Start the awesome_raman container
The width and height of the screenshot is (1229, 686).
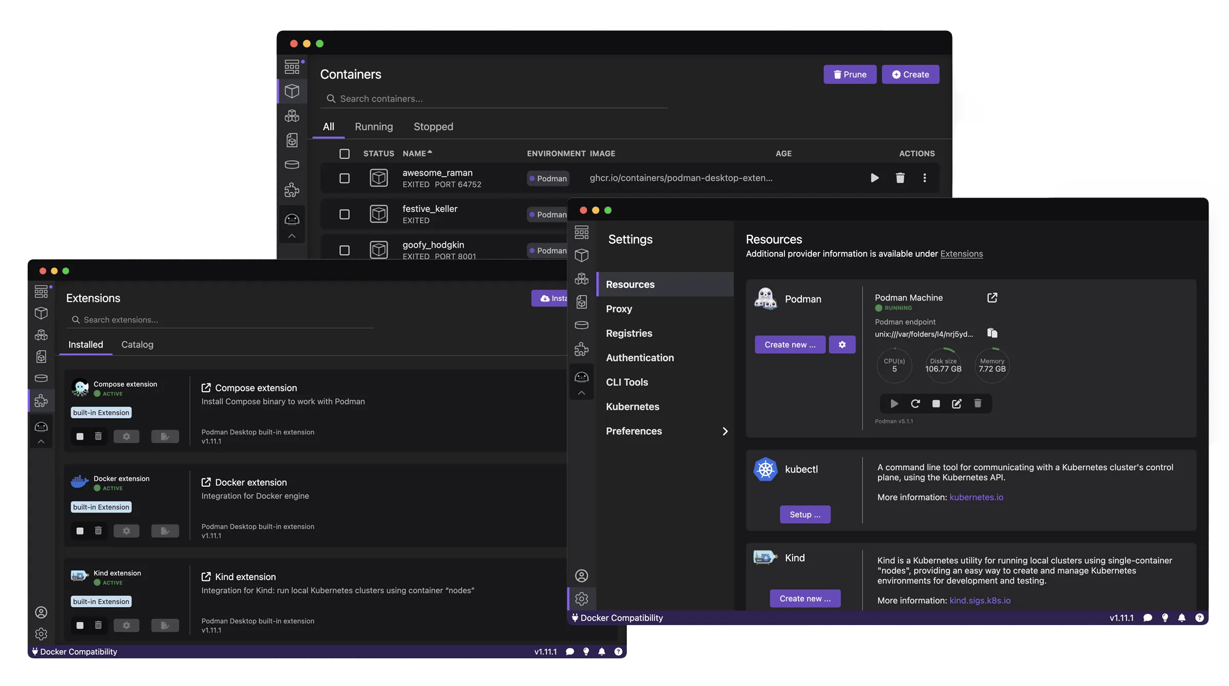pos(875,178)
